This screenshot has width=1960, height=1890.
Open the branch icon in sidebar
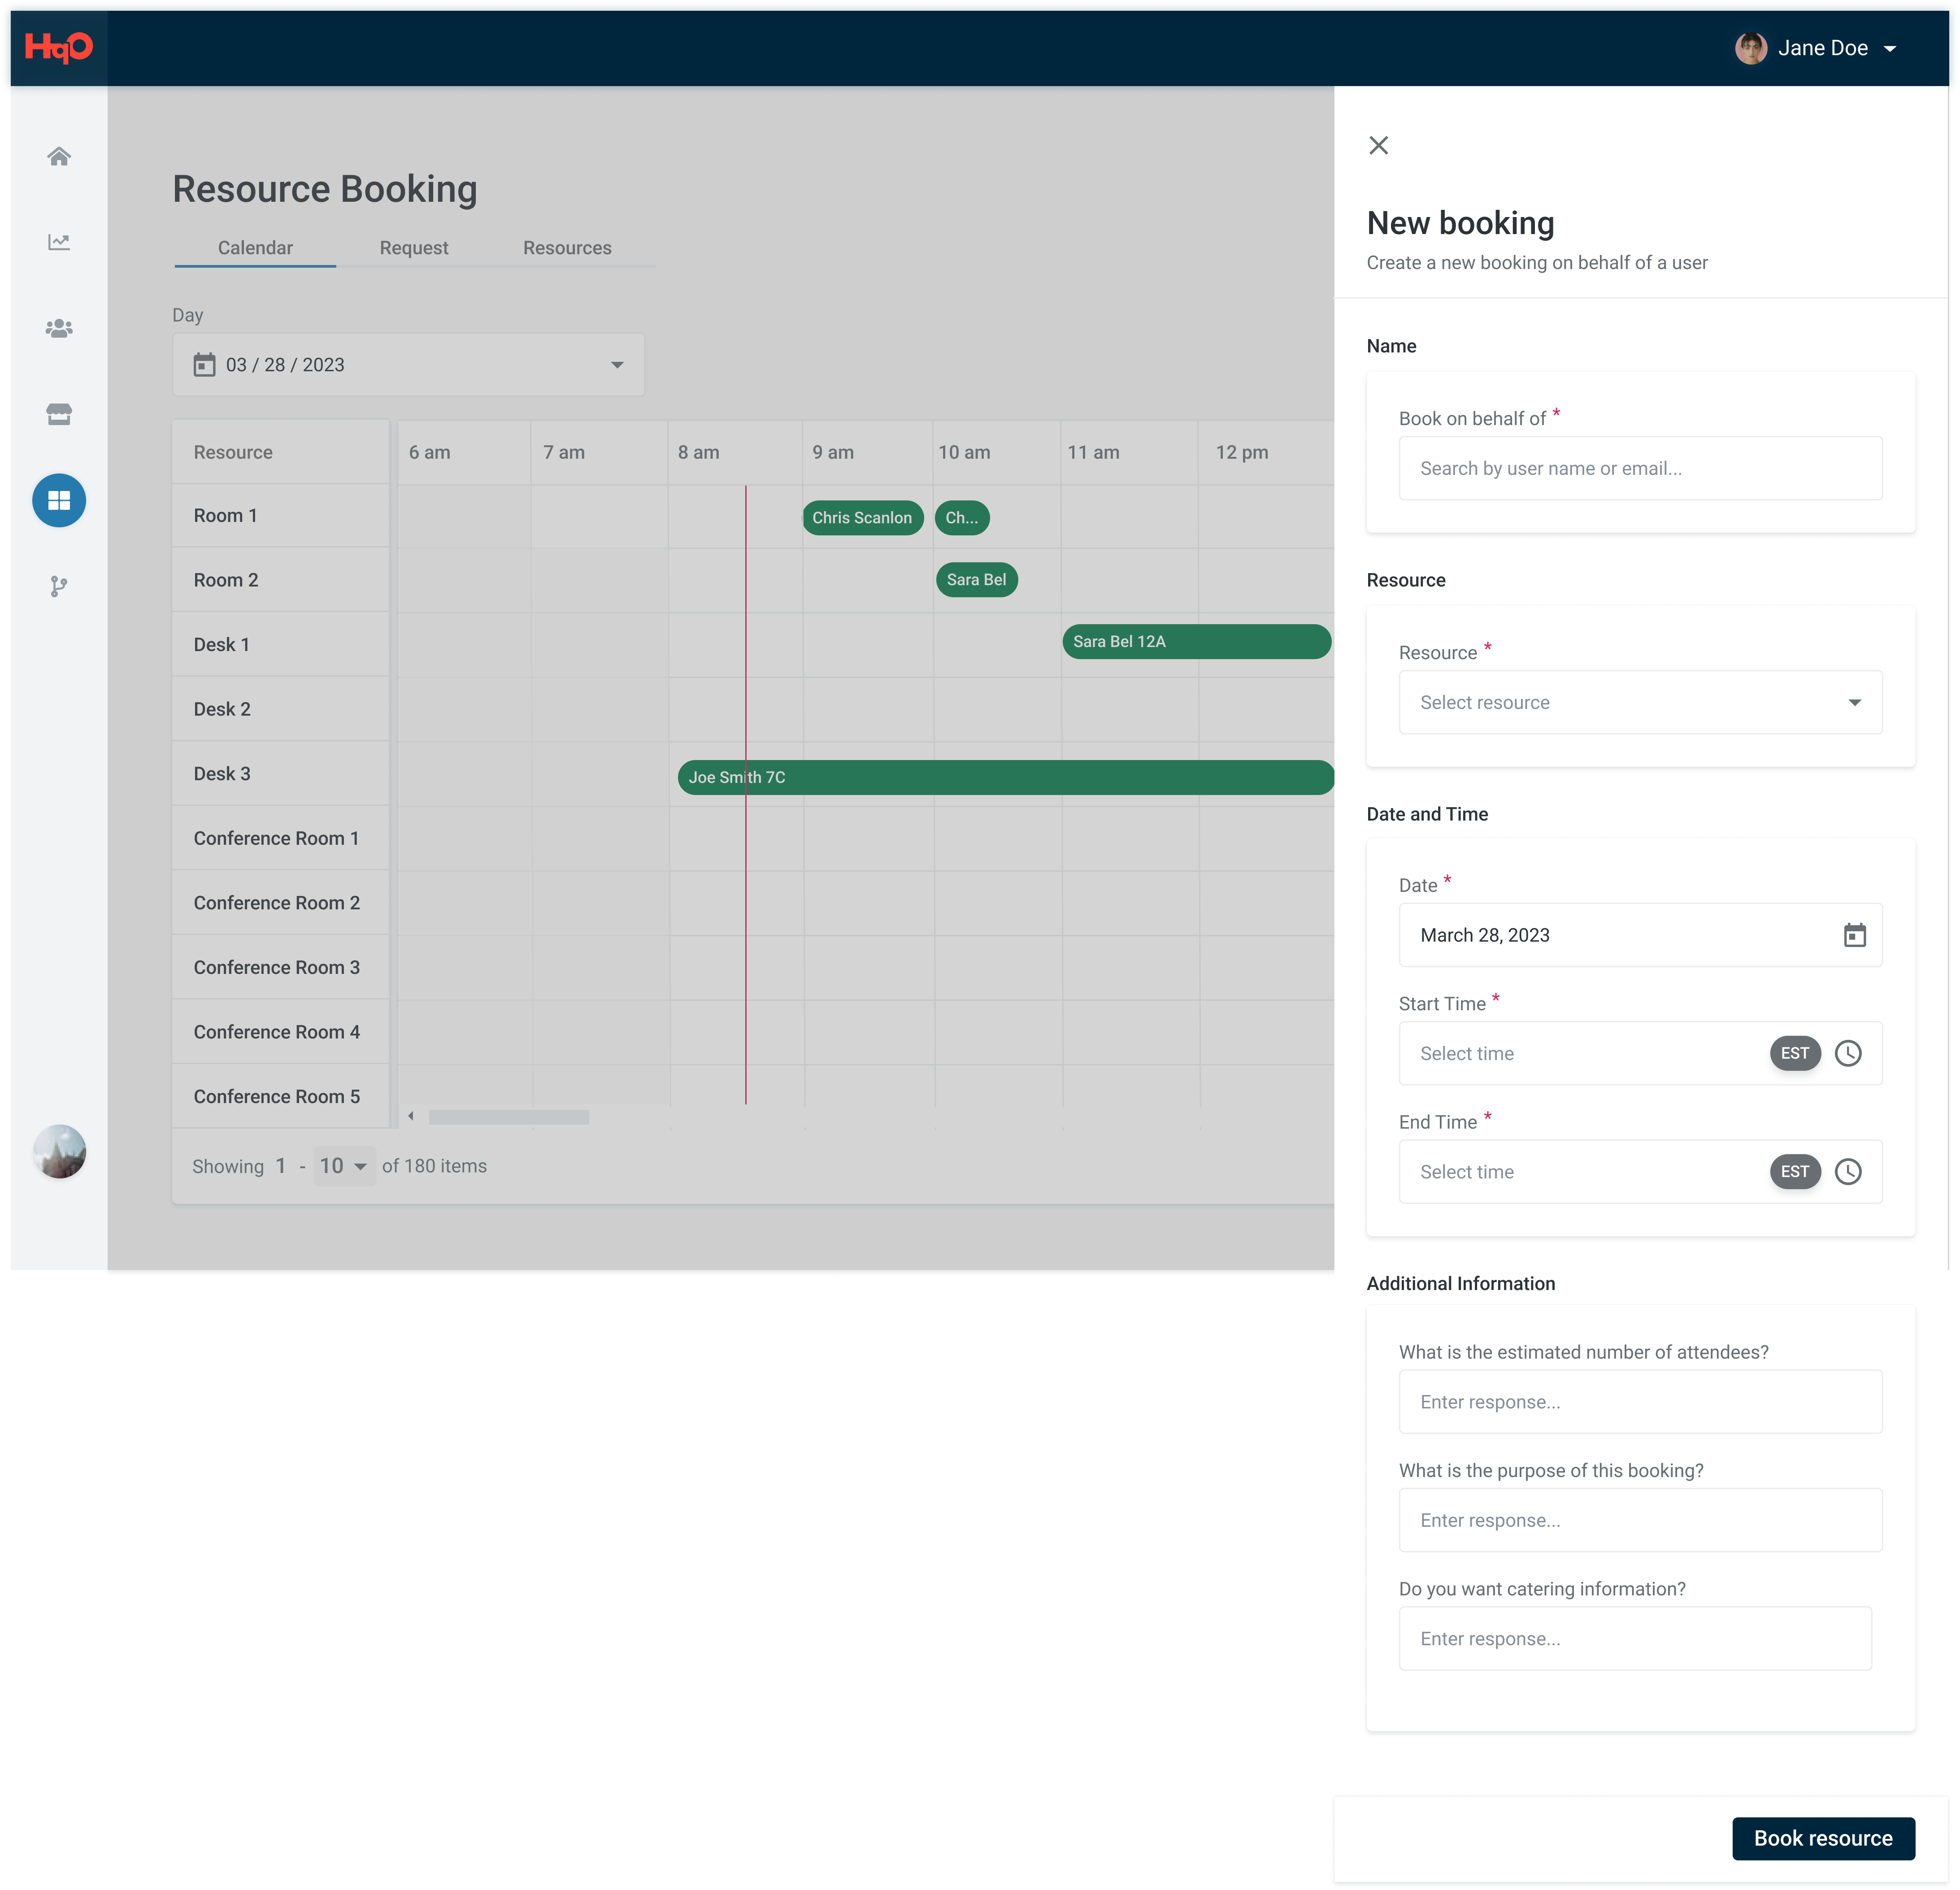pyautogui.click(x=59, y=586)
